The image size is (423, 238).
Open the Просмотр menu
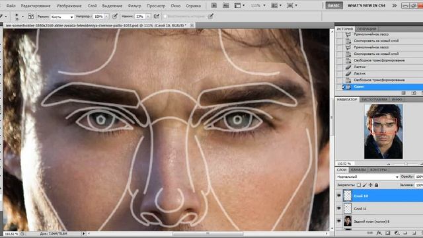click(x=156, y=6)
